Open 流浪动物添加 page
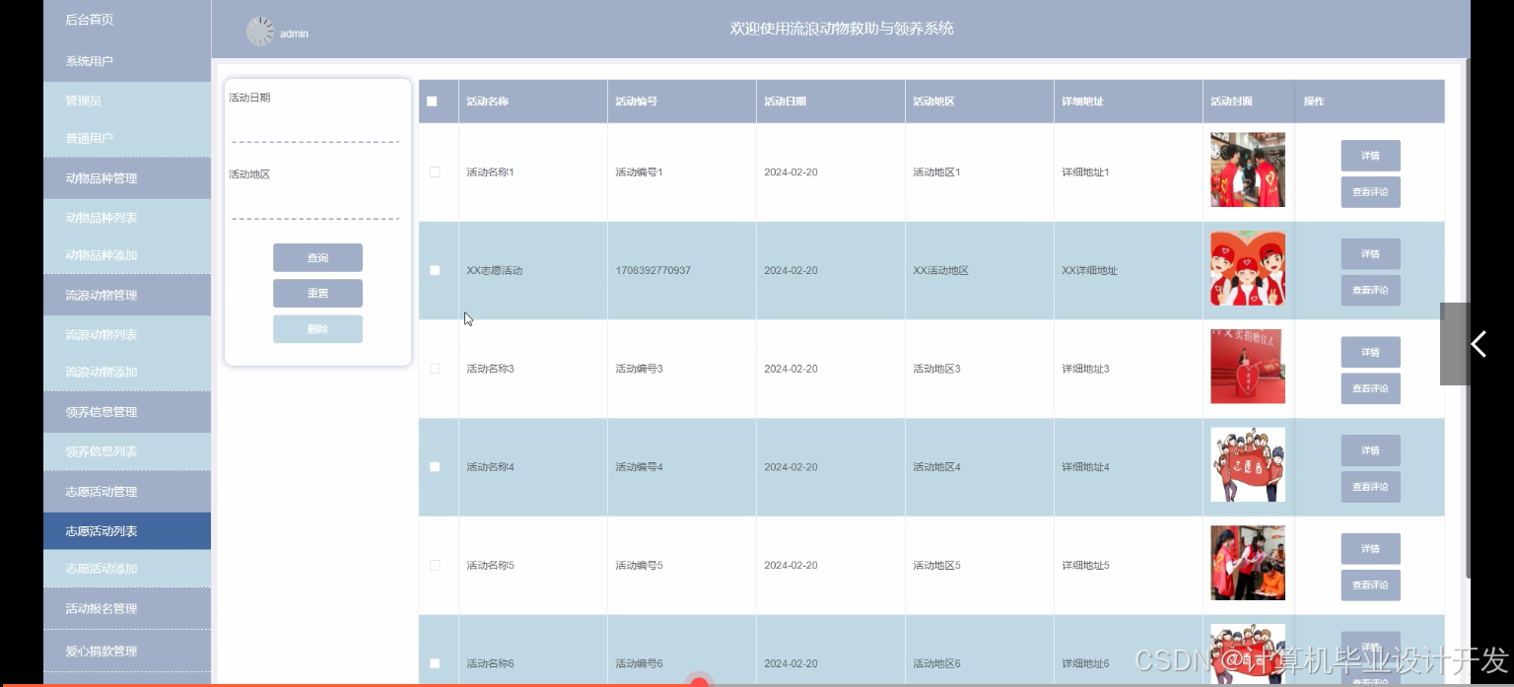1514x687 pixels. tap(127, 373)
